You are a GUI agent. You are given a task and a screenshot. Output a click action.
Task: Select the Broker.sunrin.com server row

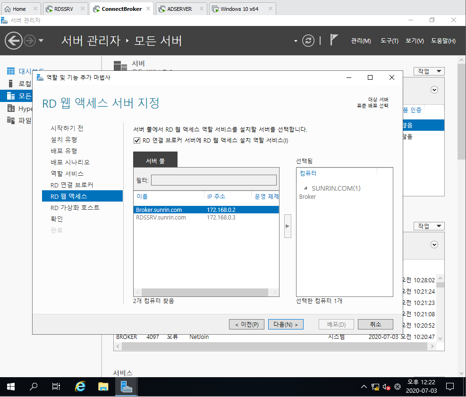[206, 210]
